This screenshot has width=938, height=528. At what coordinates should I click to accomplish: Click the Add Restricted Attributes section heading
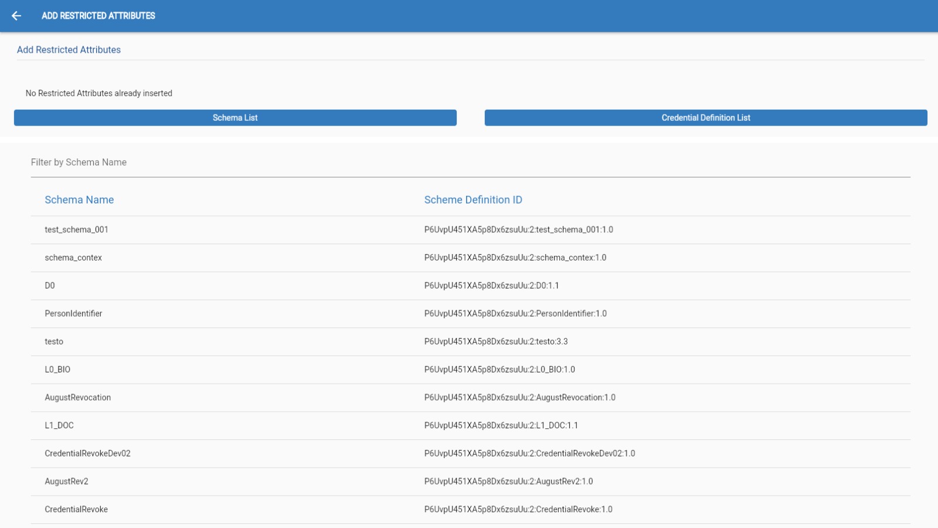click(x=69, y=50)
